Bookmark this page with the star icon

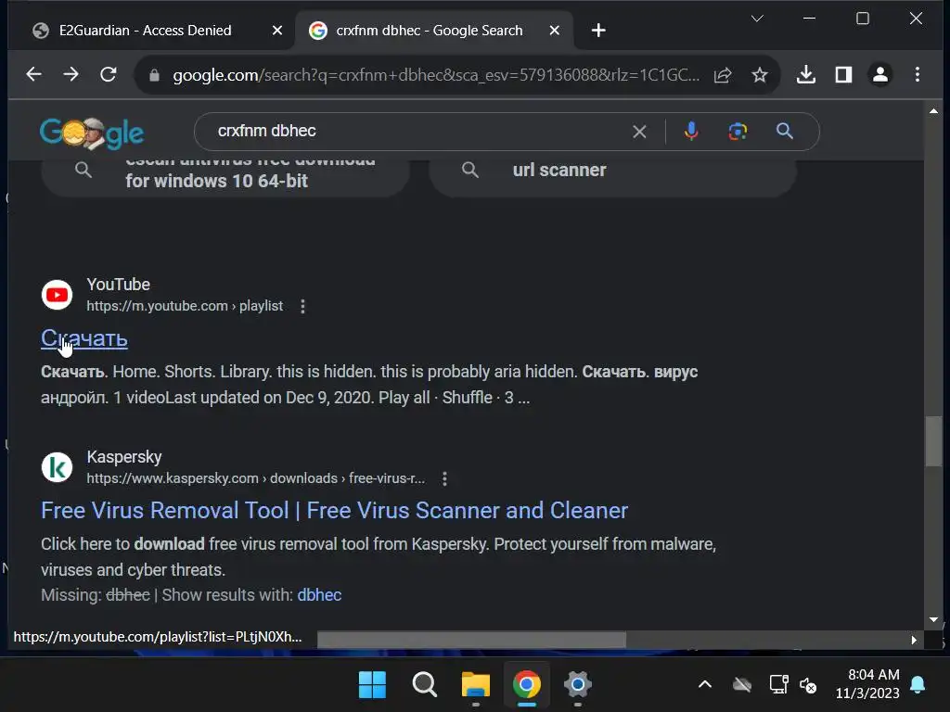click(x=760, y=75)
